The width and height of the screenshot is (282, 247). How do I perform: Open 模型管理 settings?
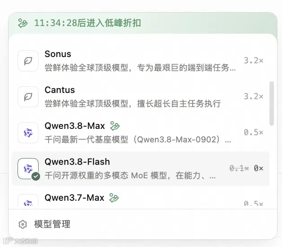53,224
